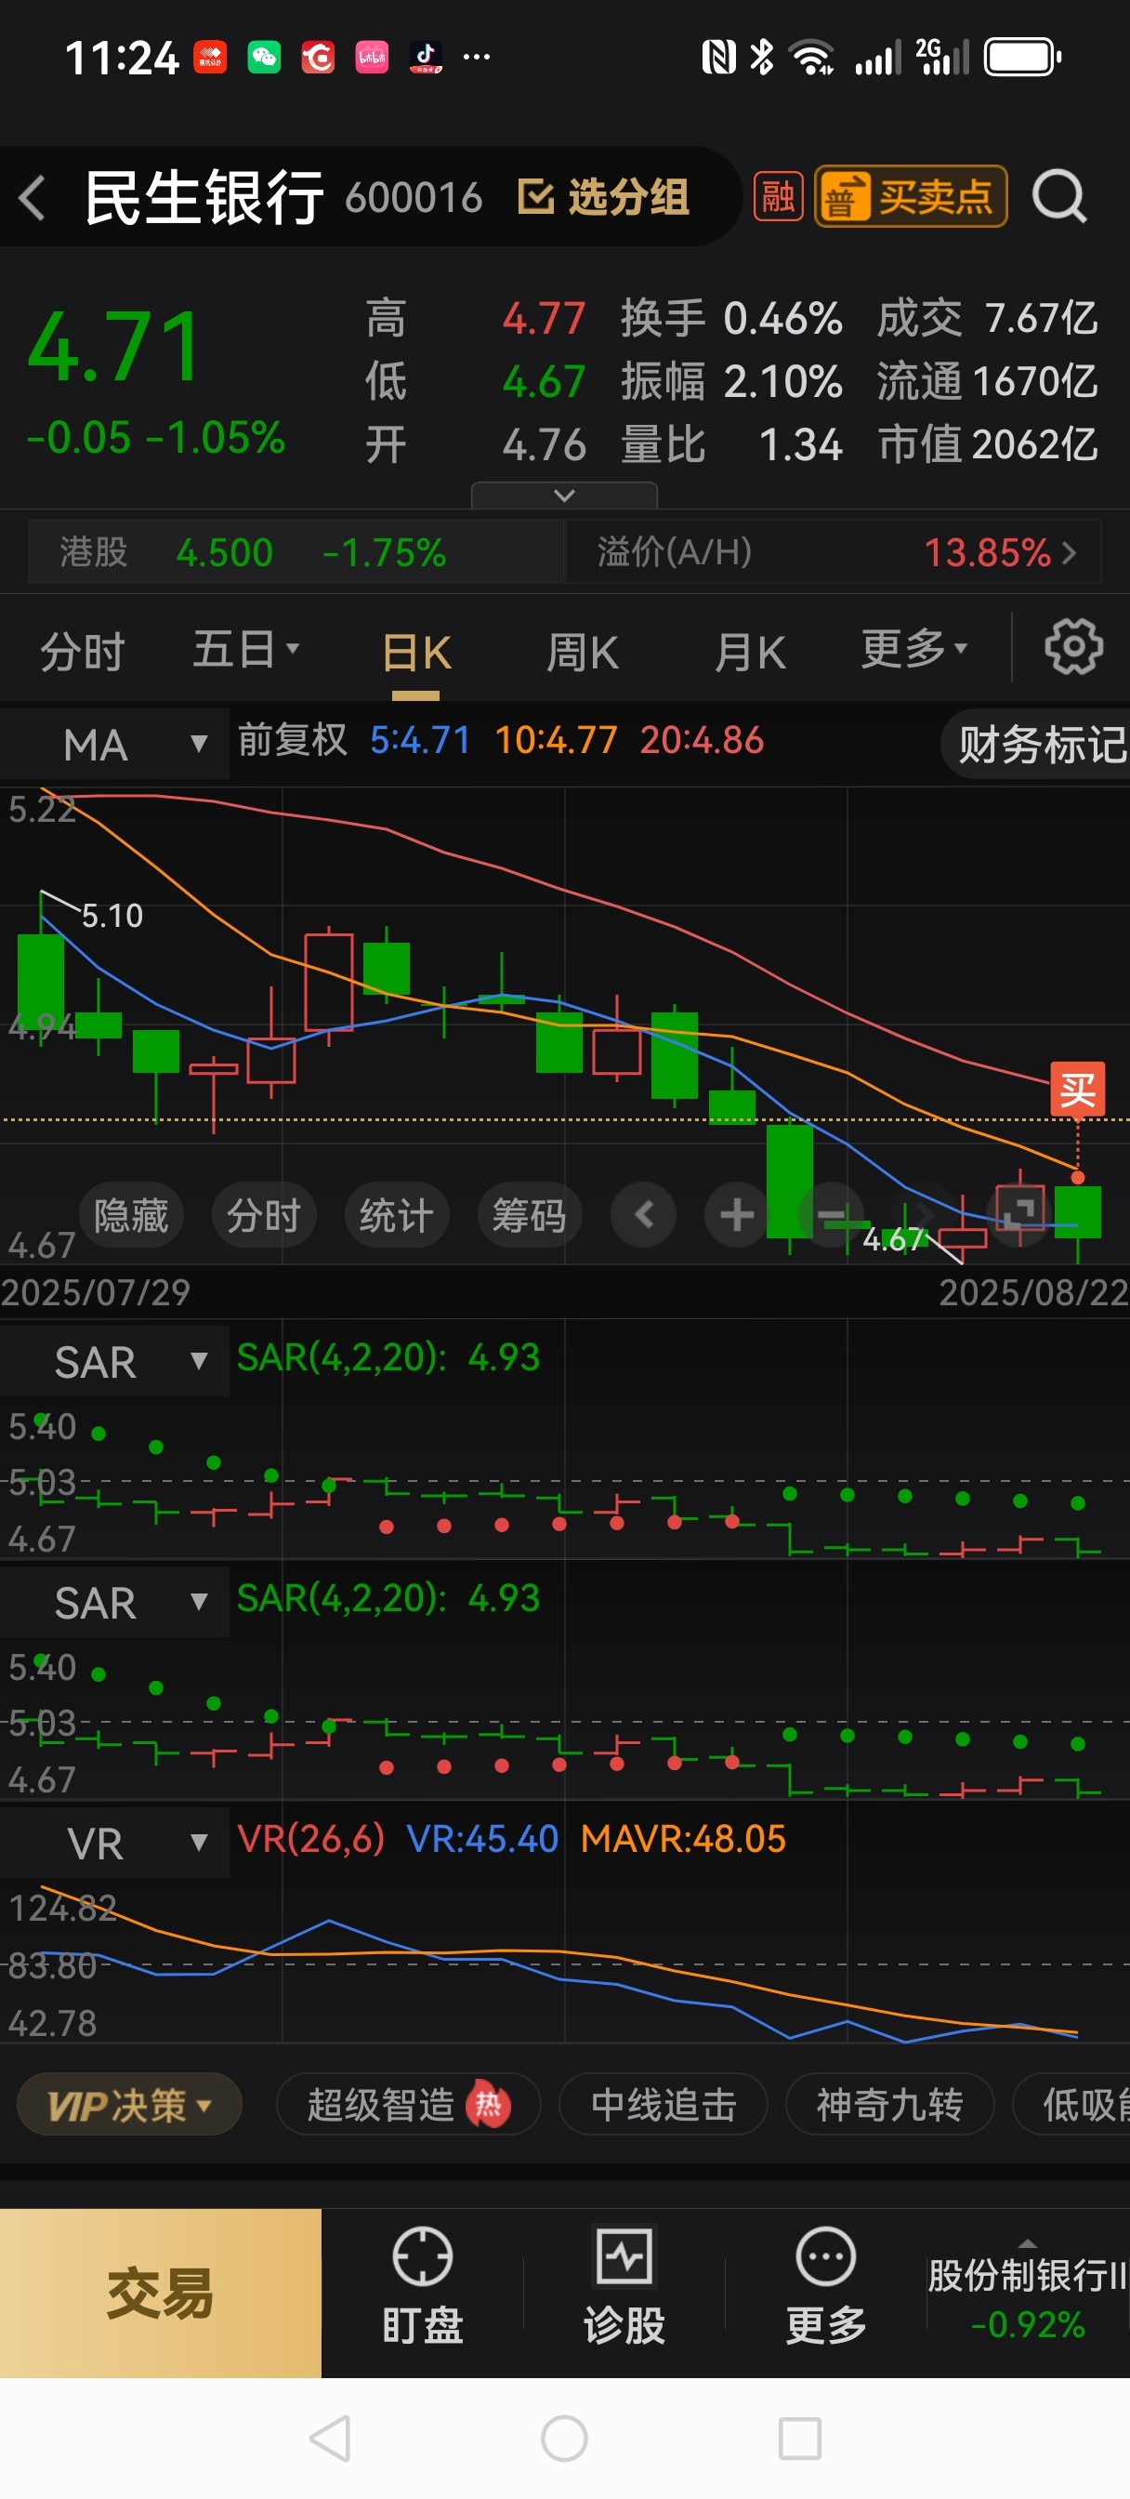Tap the 10:4.77 MA10 value
The image size is (1130, 2499).
pos(556,741)
